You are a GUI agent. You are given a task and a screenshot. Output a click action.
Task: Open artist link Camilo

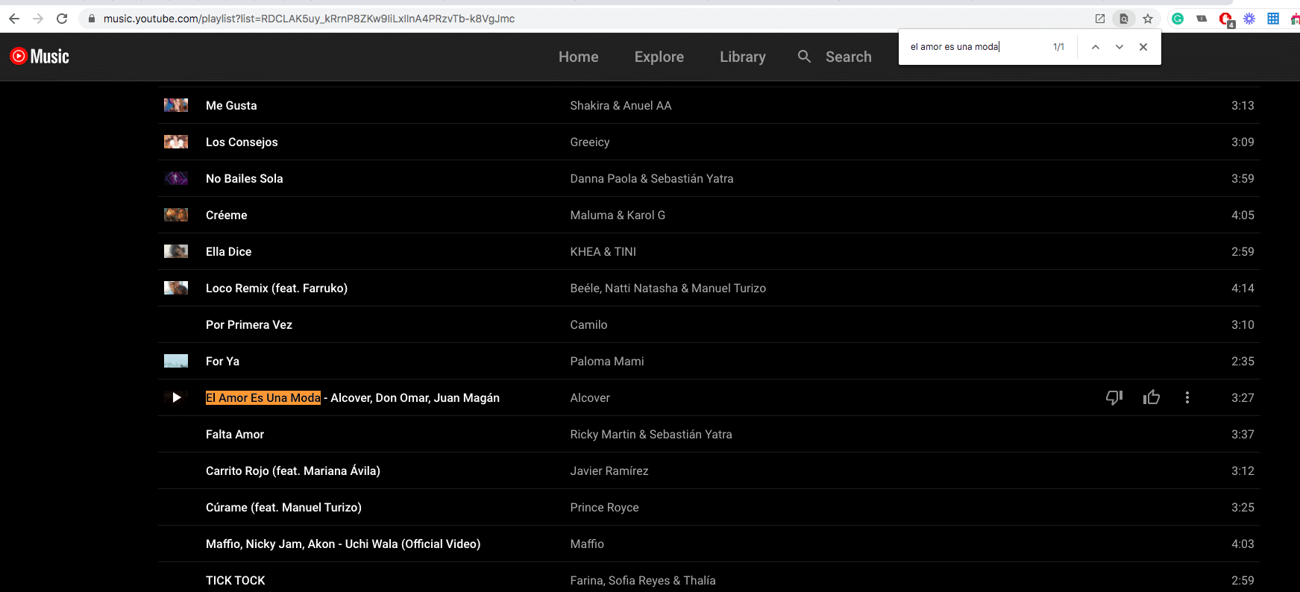pyautogui.click(x=589, y=325)
